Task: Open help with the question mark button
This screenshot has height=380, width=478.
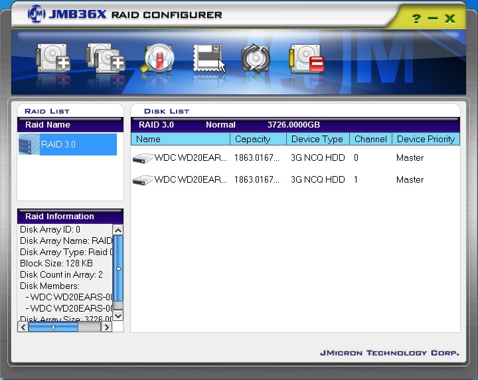Action: click(x=416, y=19)
